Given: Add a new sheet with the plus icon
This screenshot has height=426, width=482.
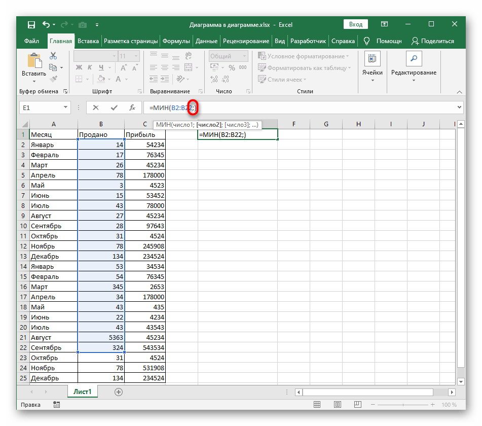Looking at the screenshot, I should 118,392.
